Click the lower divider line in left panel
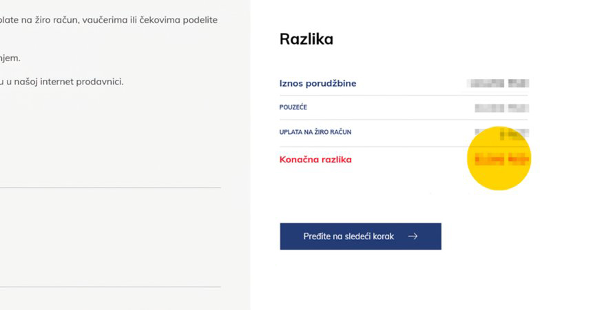This screenshot has height=310, width=606. click(110, 287)
